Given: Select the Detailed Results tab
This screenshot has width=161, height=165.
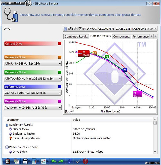Looking at the screenshot, I should 100,36.
